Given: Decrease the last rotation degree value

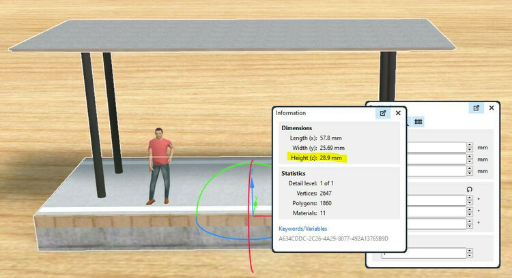Looking at the screenshot, I should [x=470, y=226].
